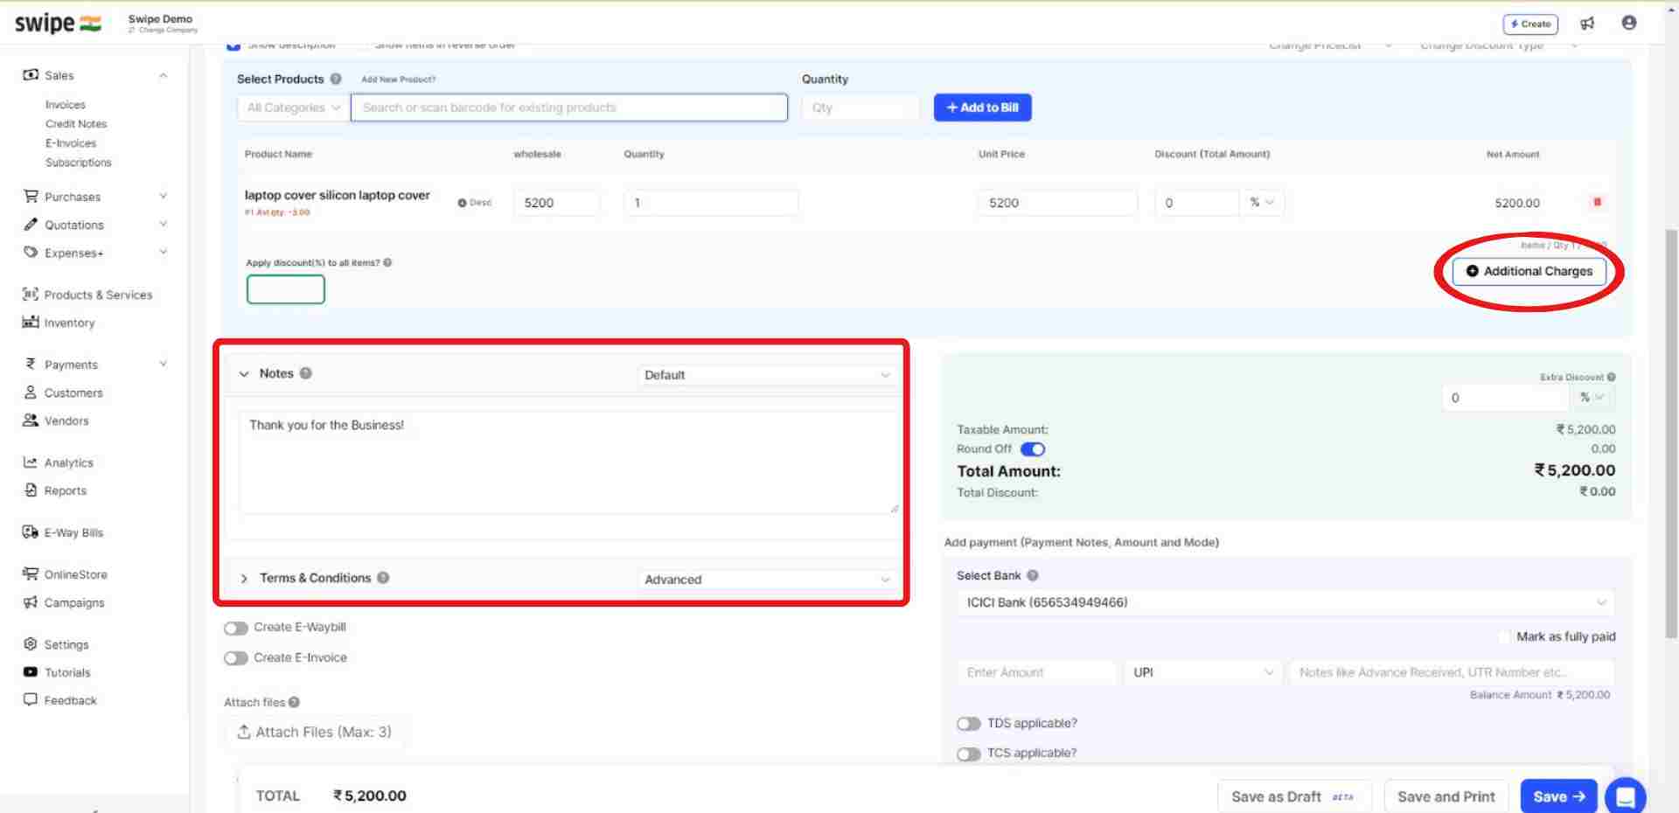
Task: Open E-Invoices in sidebar
Action: tap(71, 143)
